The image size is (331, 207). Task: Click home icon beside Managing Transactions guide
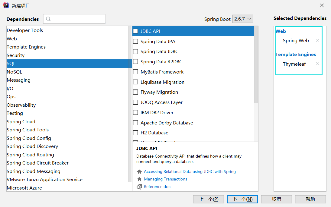click(x=139, y=179)
